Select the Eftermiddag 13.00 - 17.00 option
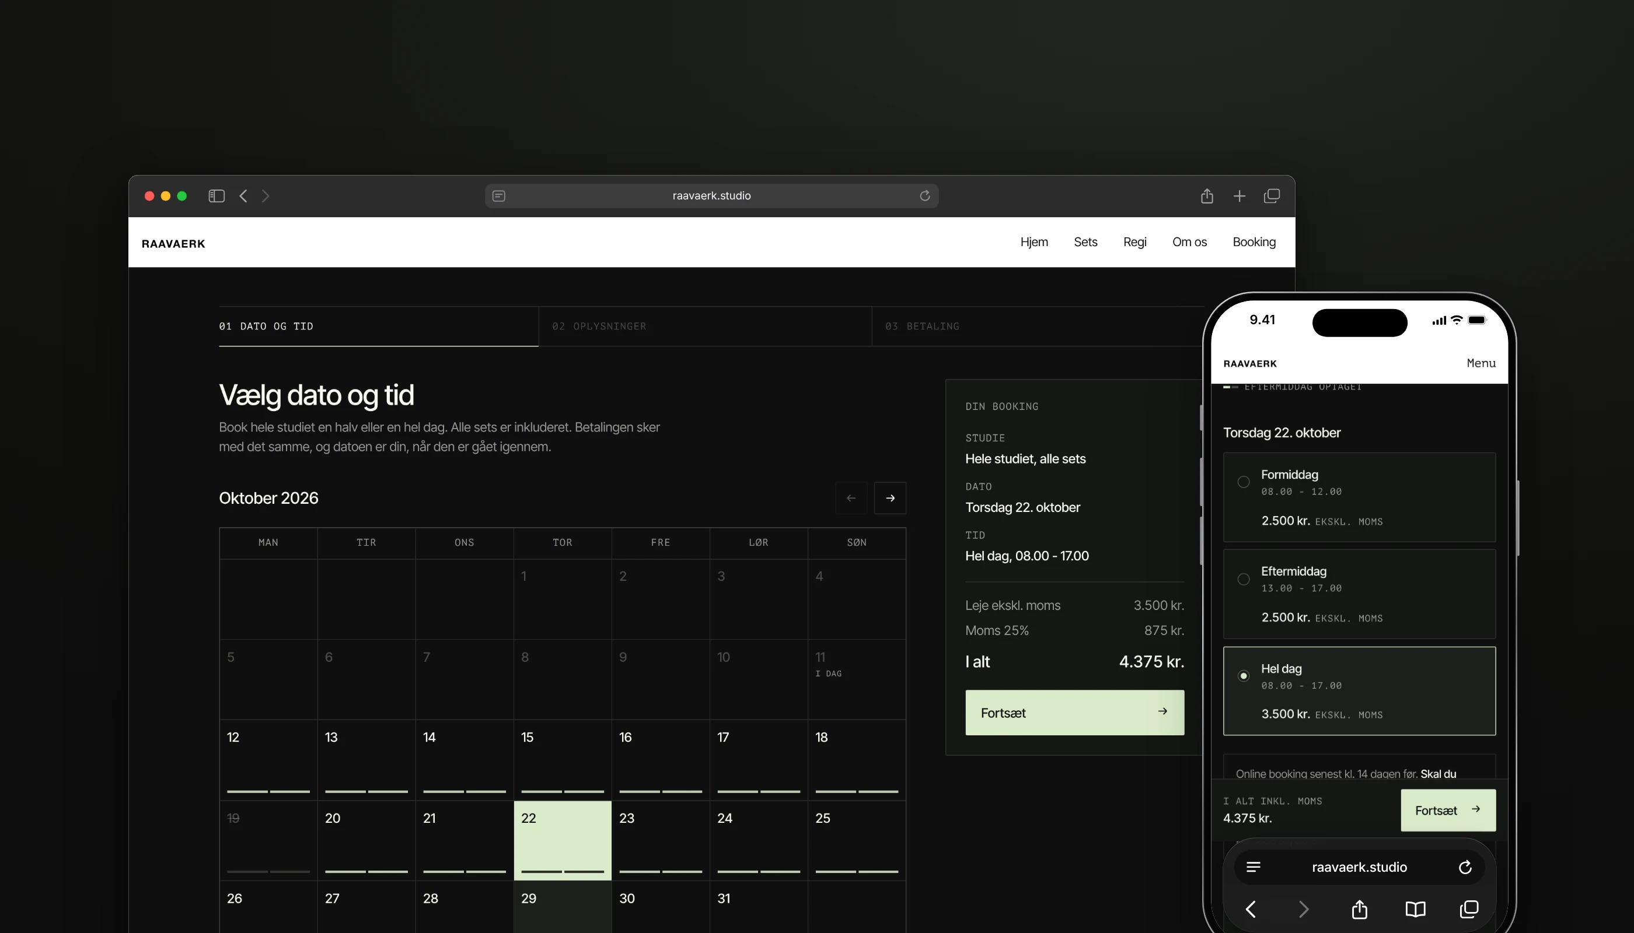 [x=1360, y=594]
